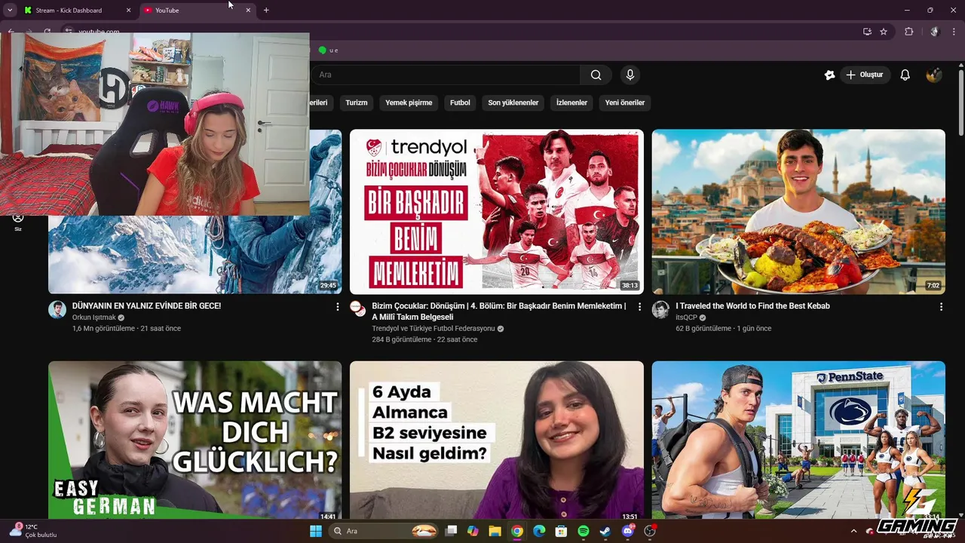Open options menu for Orkun Işıtmak video

[337, 307]
